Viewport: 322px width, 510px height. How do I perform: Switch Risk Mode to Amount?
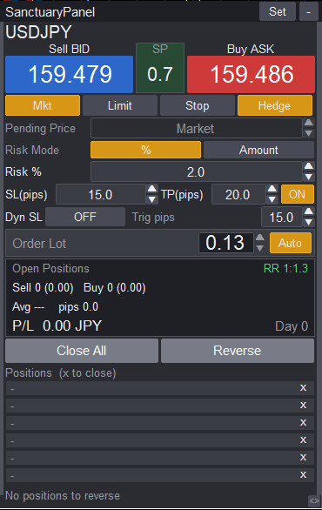(x=258, y=150)
